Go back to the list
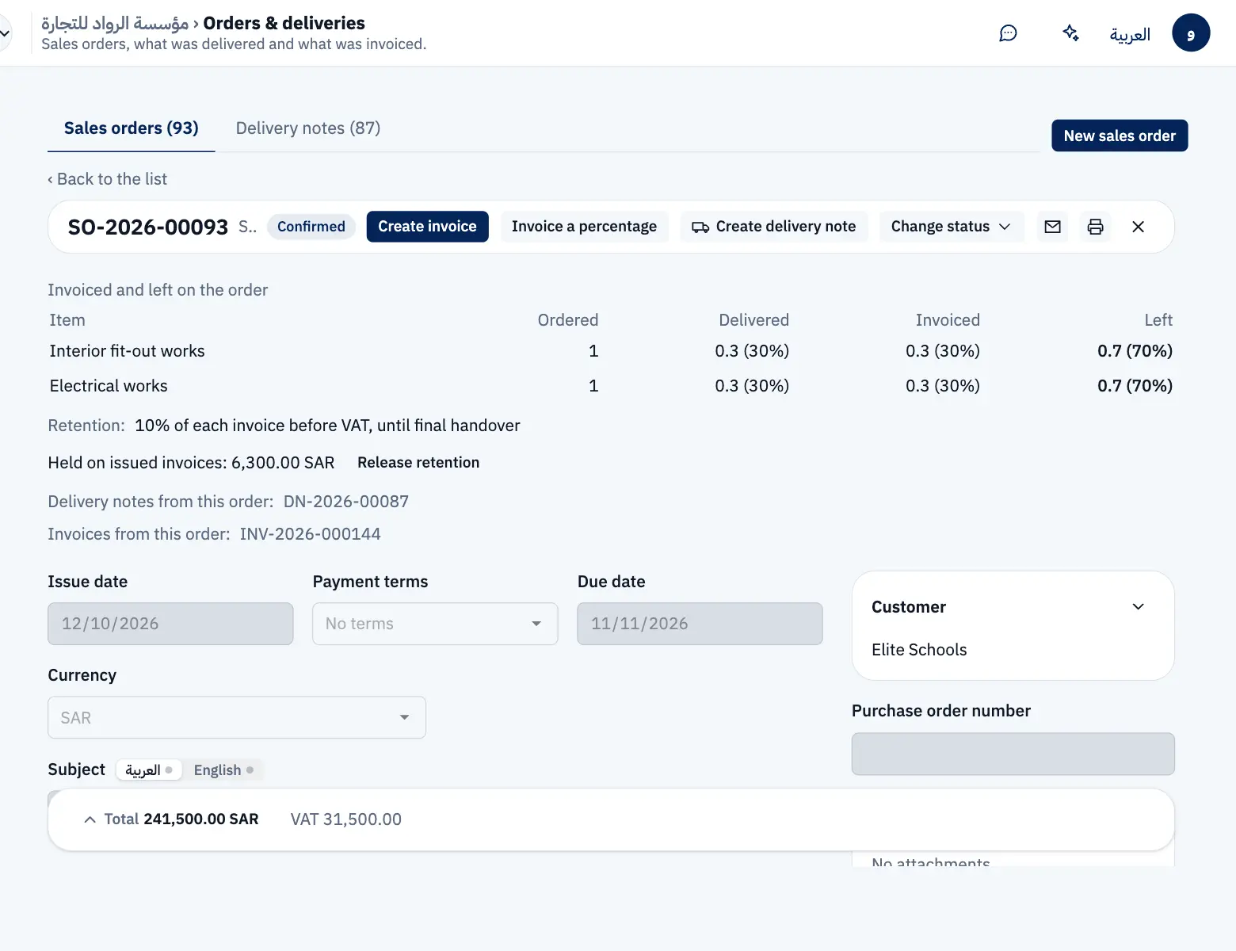Screen dimensions: 1236x951 click(108, 179)
